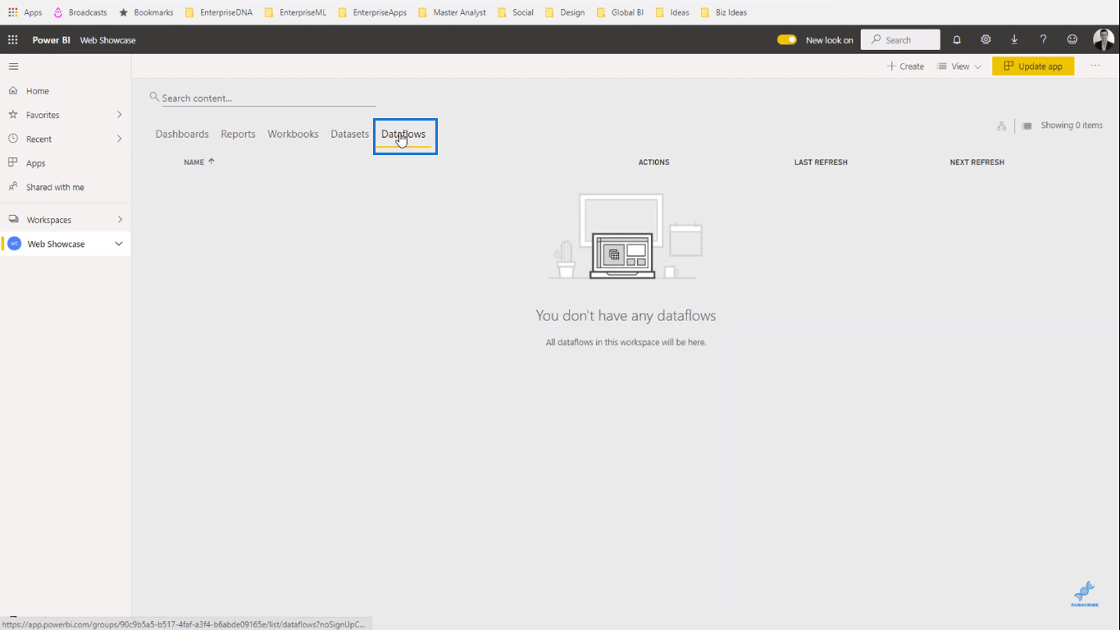
Task: Switch to the Workbooks tab
Action: point(293,134)
